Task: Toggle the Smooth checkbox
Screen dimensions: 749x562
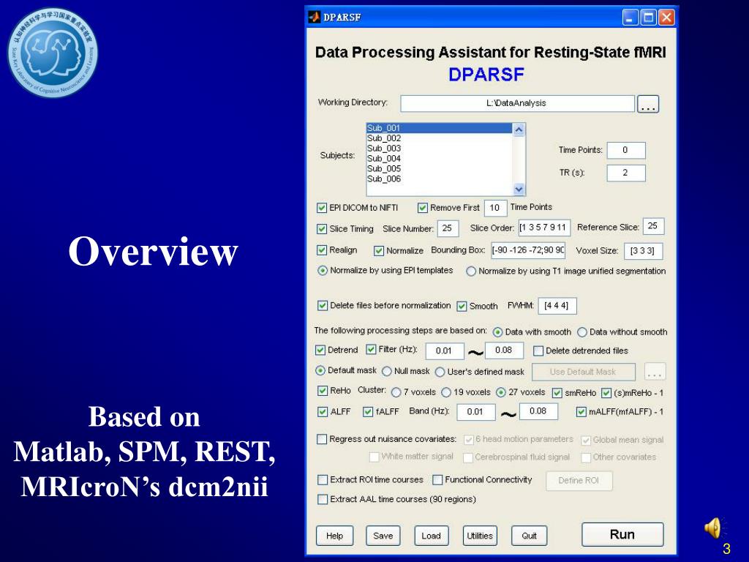Action: 462,307
